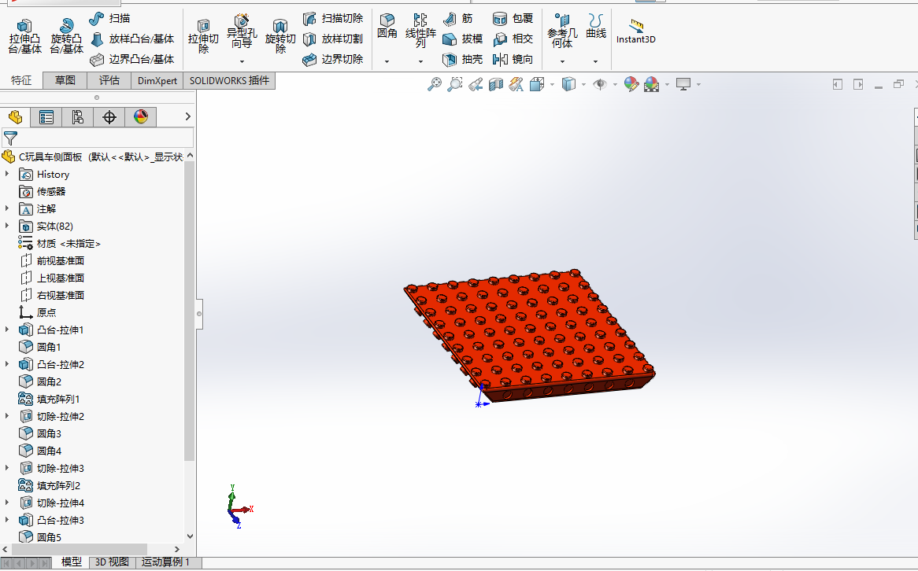
Task: Open 参考几何体 reference geometry
Action: [562, 31]
